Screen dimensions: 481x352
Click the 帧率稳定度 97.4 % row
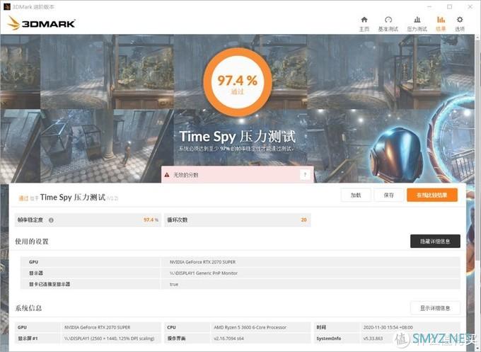click(x=88, y=220)
